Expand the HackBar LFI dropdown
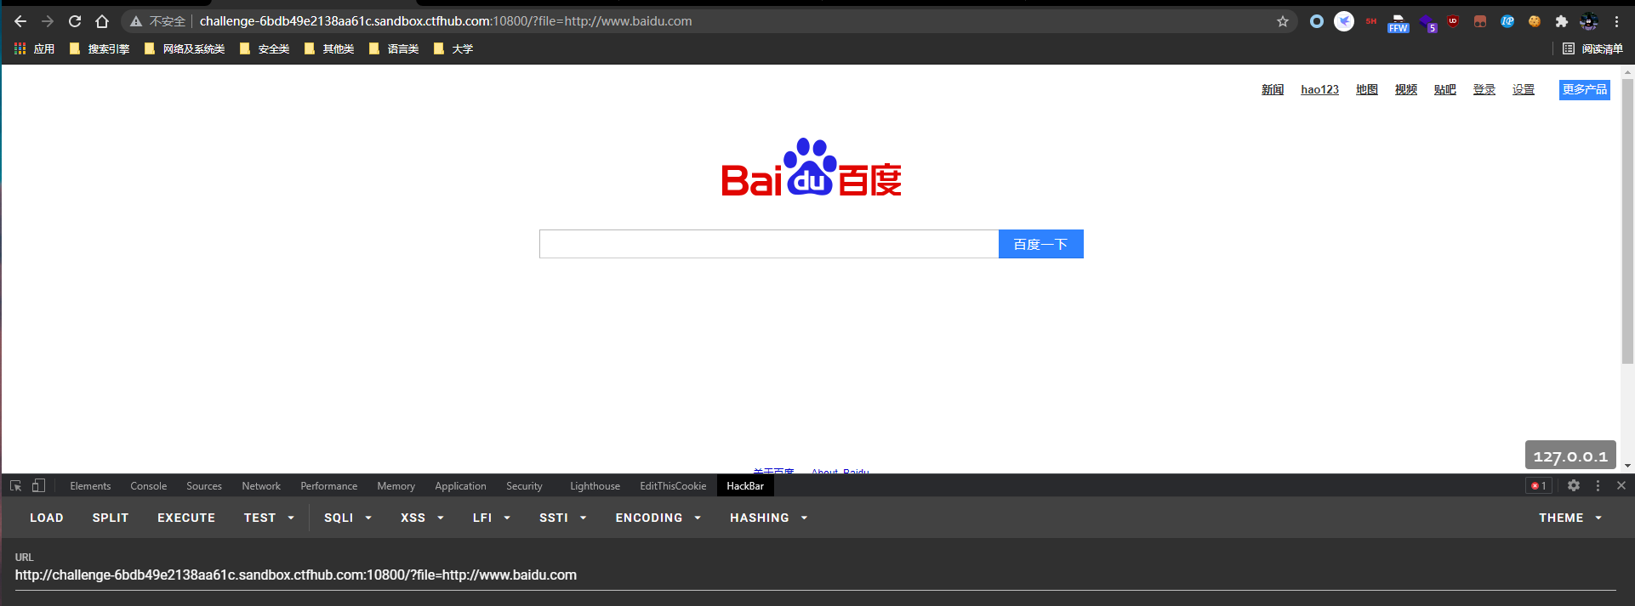Image resolution: width=1635 pixels, height=606 pixels. point(492,518)
